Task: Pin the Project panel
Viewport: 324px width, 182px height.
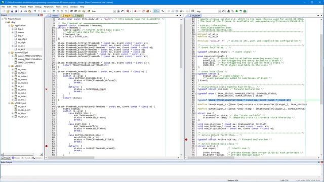Action: (x=38, y=15)
